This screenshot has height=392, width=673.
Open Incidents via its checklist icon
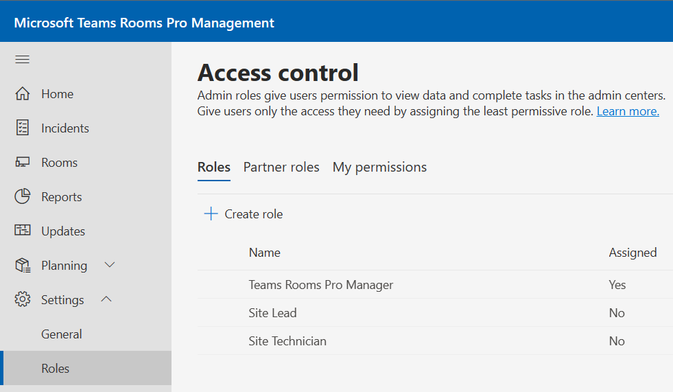[23, 128]
